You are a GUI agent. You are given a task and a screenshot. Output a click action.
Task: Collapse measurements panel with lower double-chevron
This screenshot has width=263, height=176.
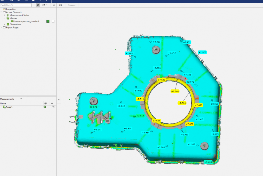pyautogui.click(x=59, y=99)
